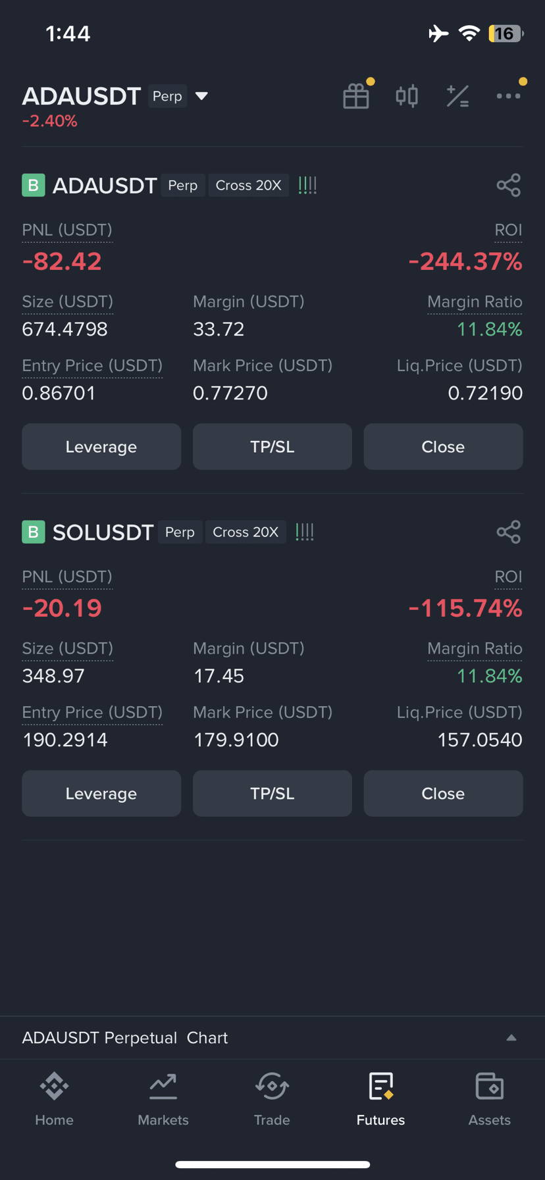Open the Trade tab
This screenshot has height=1180, width=545.
pos(272,1100)
